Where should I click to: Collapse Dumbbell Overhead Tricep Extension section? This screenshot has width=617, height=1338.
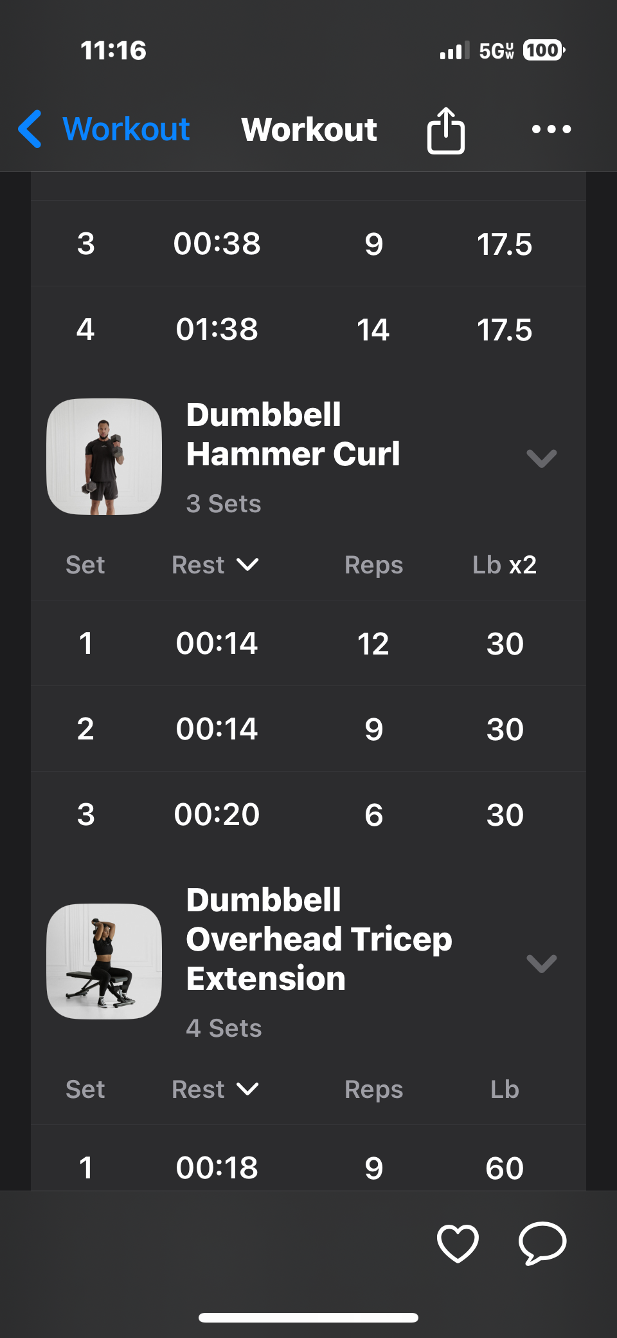pos(541,963)
